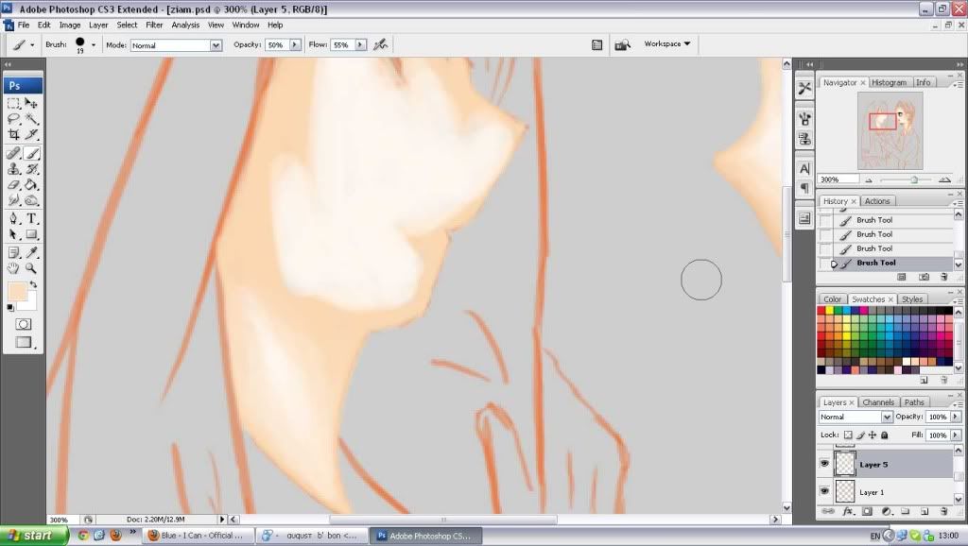Select the Eraser tool

[13, 184]
